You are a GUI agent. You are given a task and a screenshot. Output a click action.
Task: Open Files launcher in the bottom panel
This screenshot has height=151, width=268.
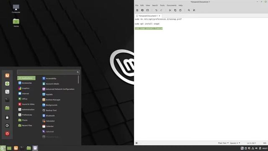pos(29,148)
